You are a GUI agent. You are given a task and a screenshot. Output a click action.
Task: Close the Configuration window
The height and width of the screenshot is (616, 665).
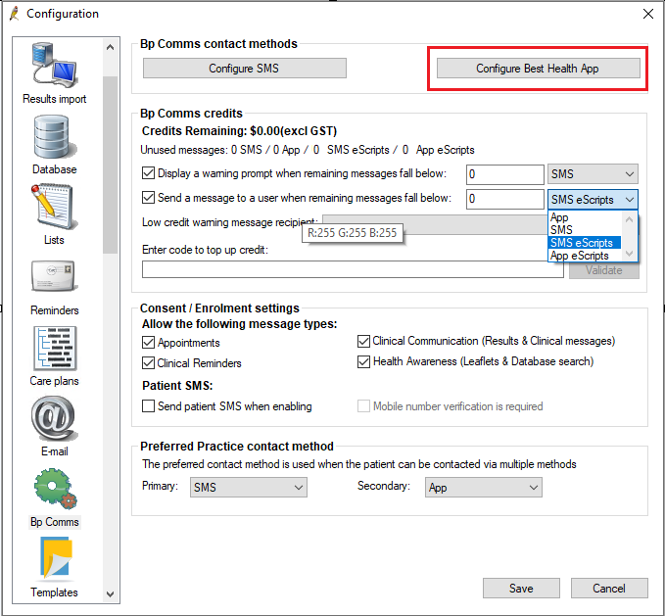[648, 14]
